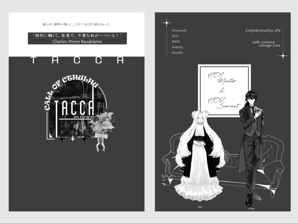Click the Houserule entry in the contents list
Image resolution: width=298 pixels, height=224 pixels.
(179, 30)
